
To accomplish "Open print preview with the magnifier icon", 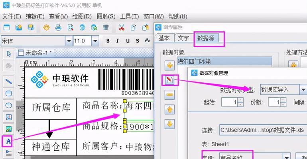I will tap(70, 27).
